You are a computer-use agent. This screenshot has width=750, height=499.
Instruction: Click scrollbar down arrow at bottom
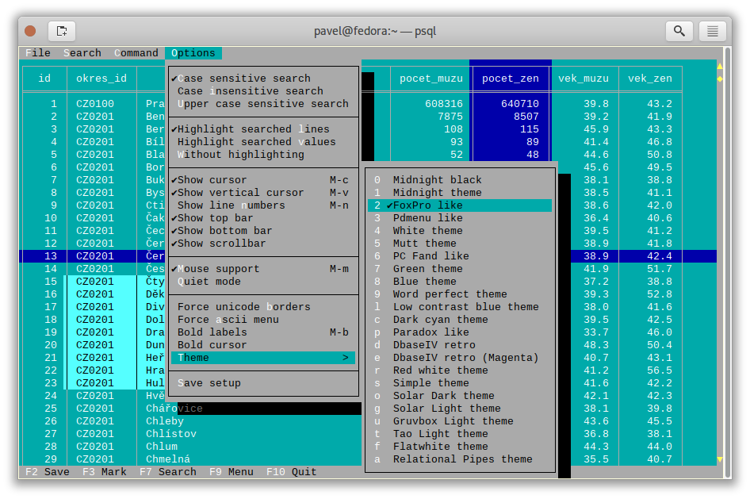point(720,459)
